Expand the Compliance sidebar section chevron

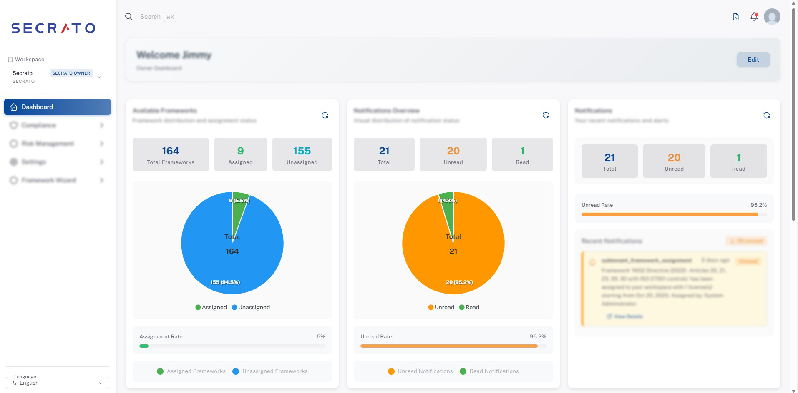click(101, 125)
